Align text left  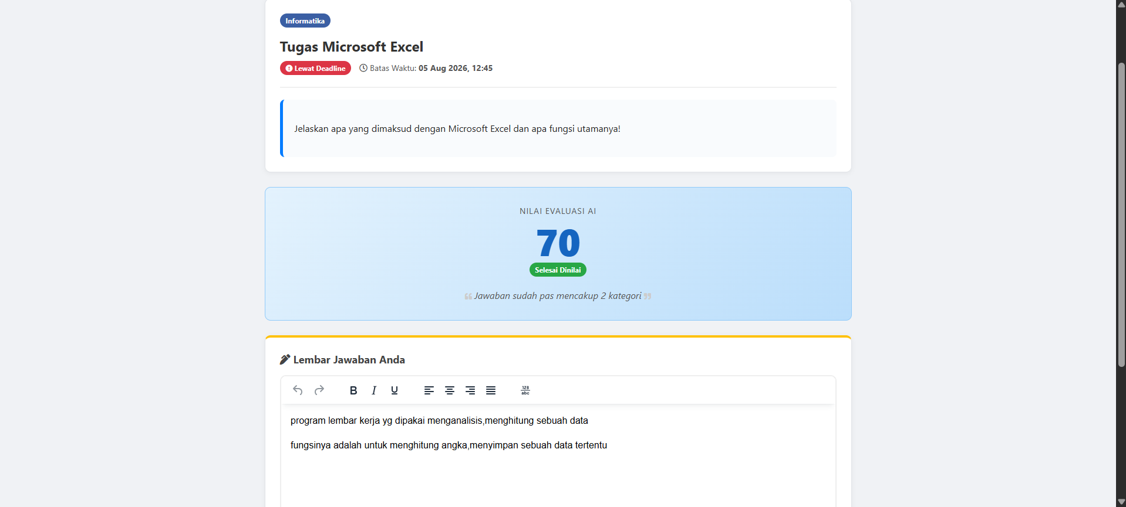429,390
